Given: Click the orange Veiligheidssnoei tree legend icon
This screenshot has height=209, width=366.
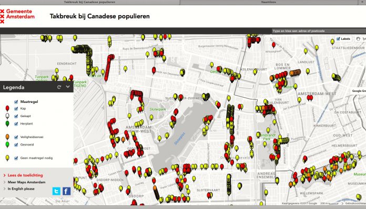Looking at the screenshot, I should (x=7, y=137).
